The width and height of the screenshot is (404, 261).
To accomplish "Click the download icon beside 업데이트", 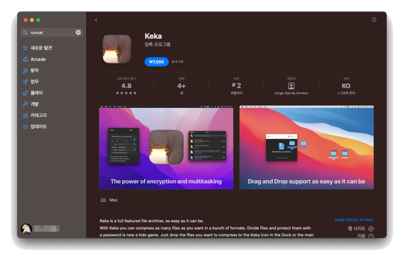I will (x=25, y=127).
